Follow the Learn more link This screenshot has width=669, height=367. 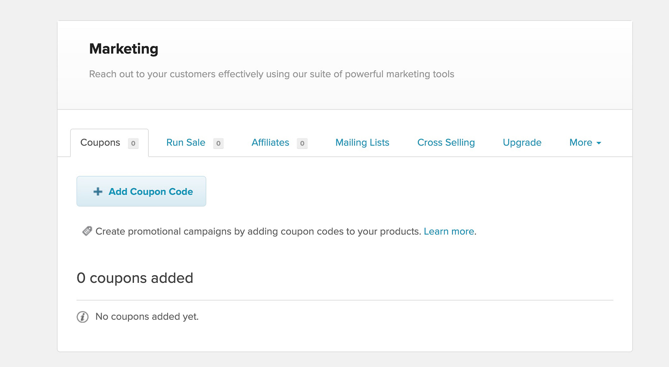pos(449,231)
